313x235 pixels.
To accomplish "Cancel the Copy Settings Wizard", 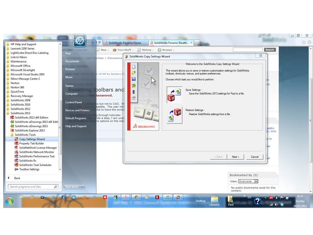I will click(255, 157).
